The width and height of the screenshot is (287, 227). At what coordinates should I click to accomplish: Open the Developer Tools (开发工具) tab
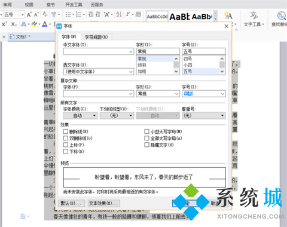tap(74, 5)
